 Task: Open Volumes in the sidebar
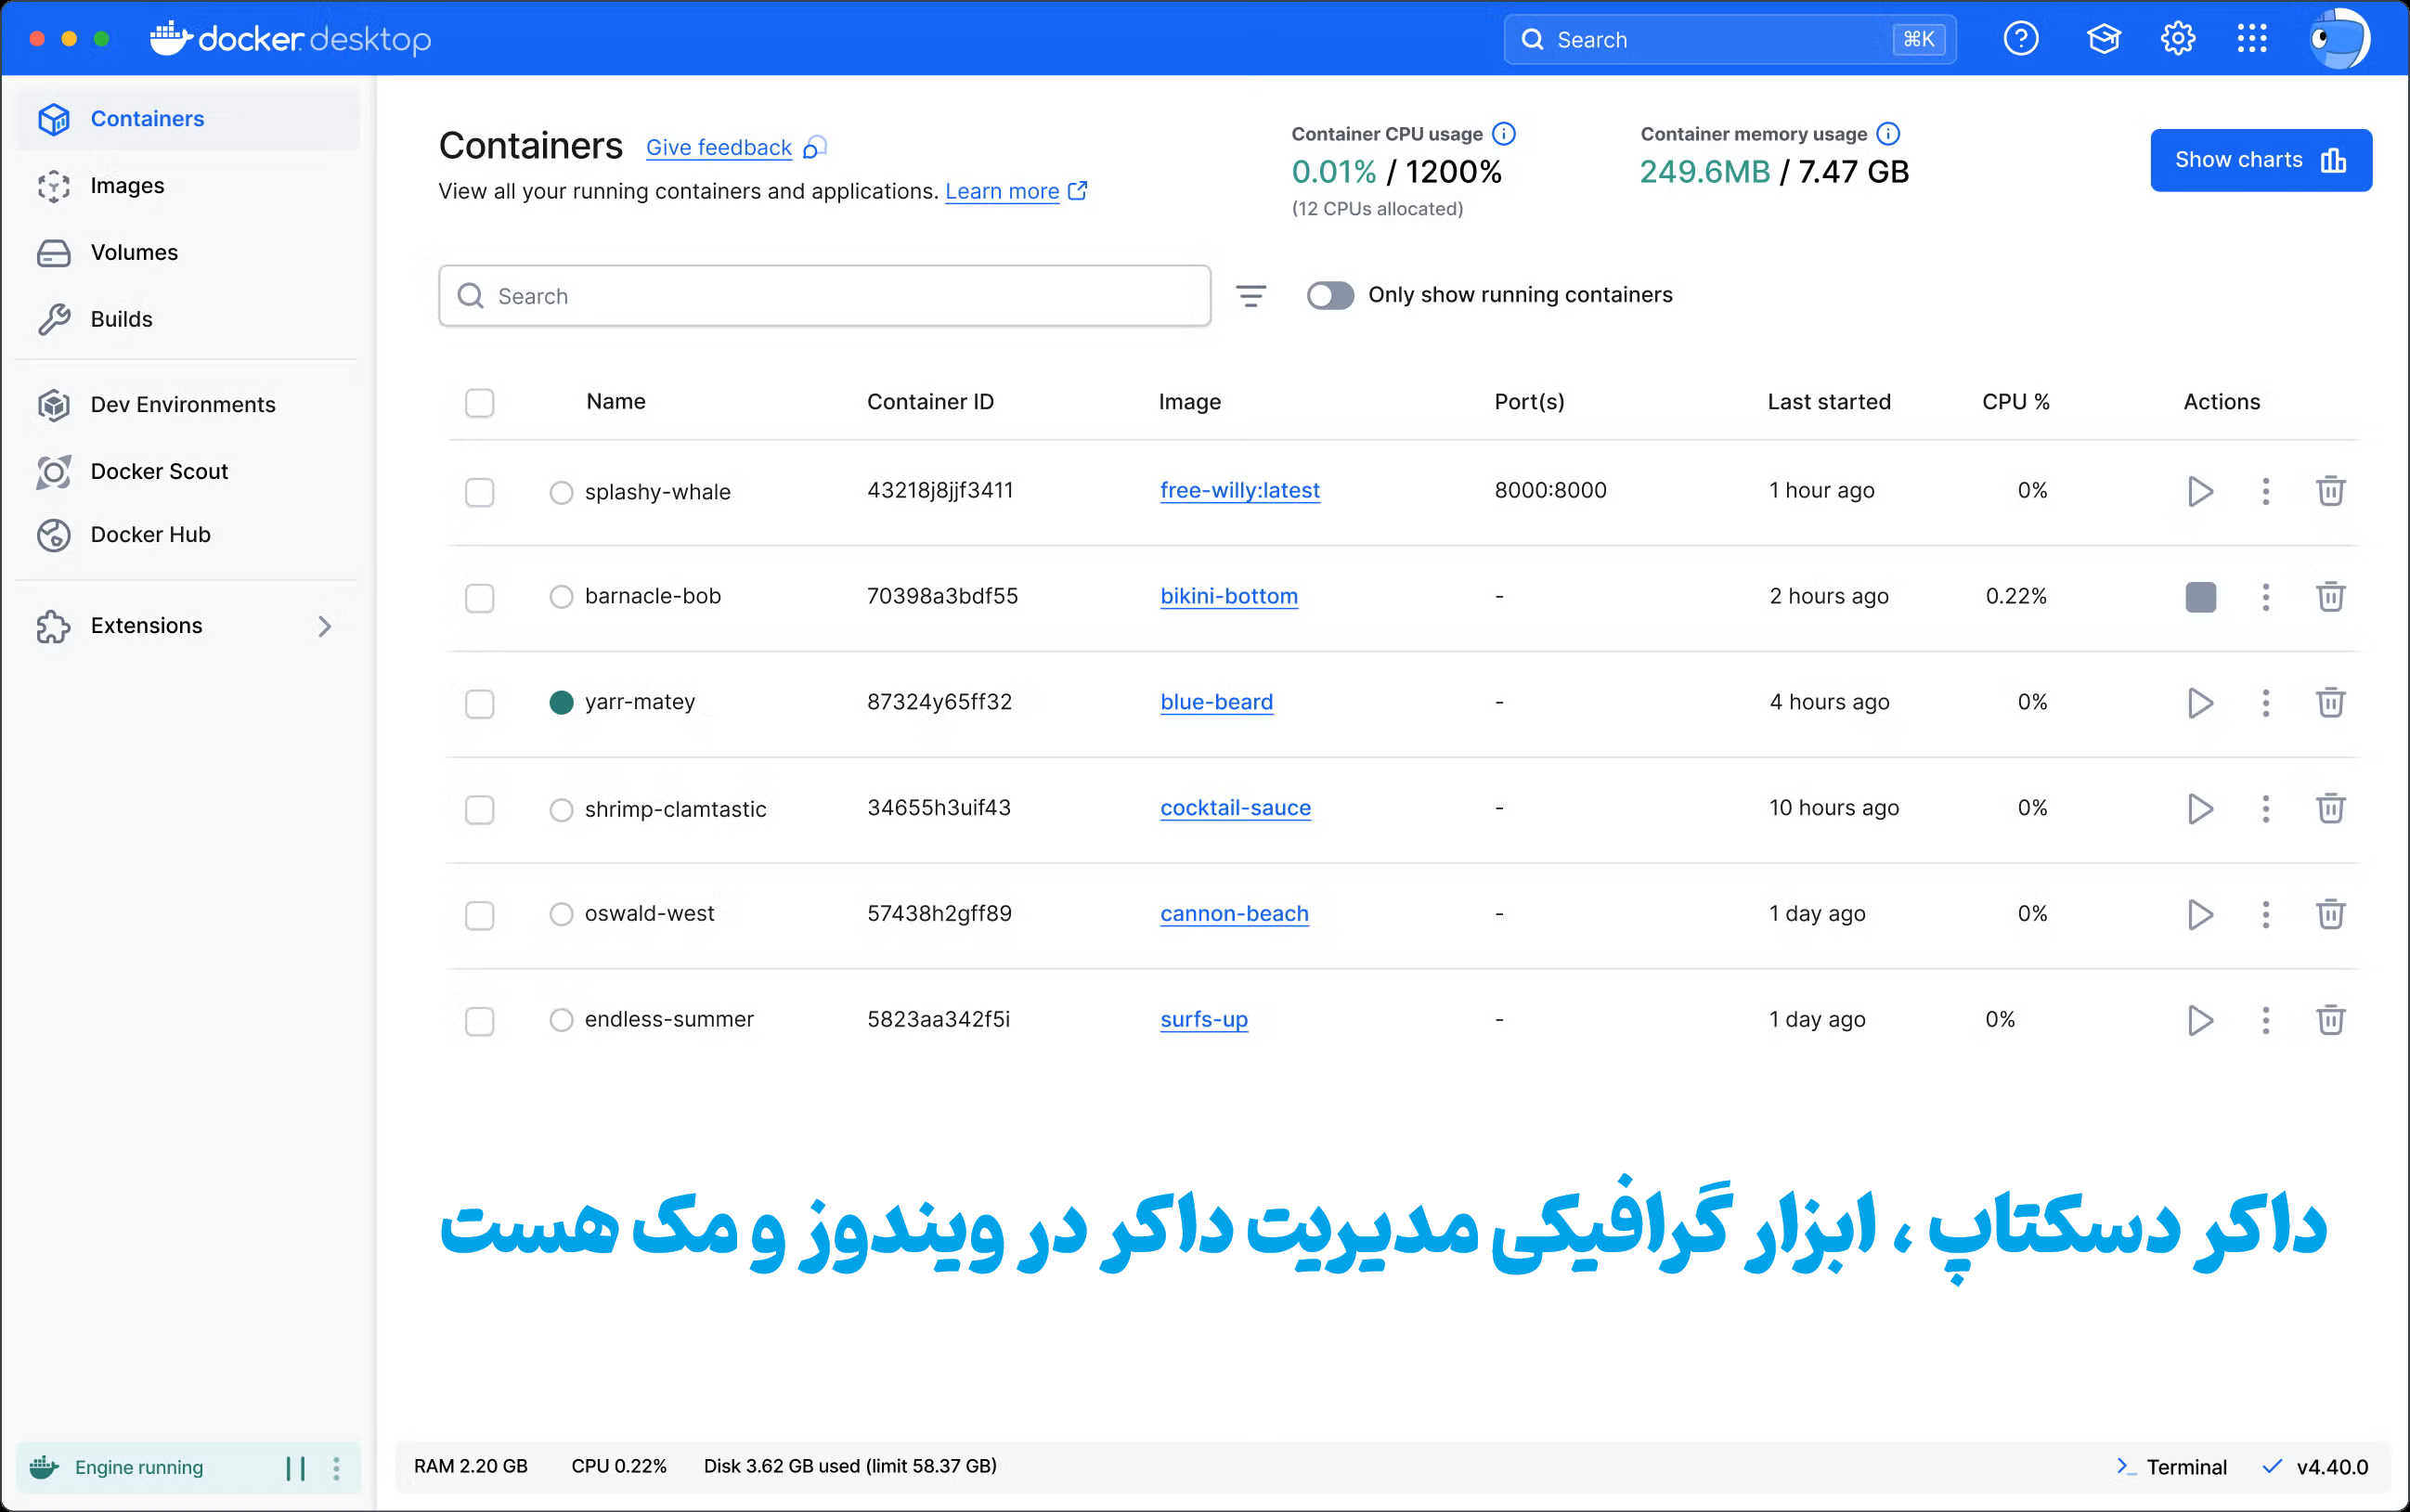point(188,253)
